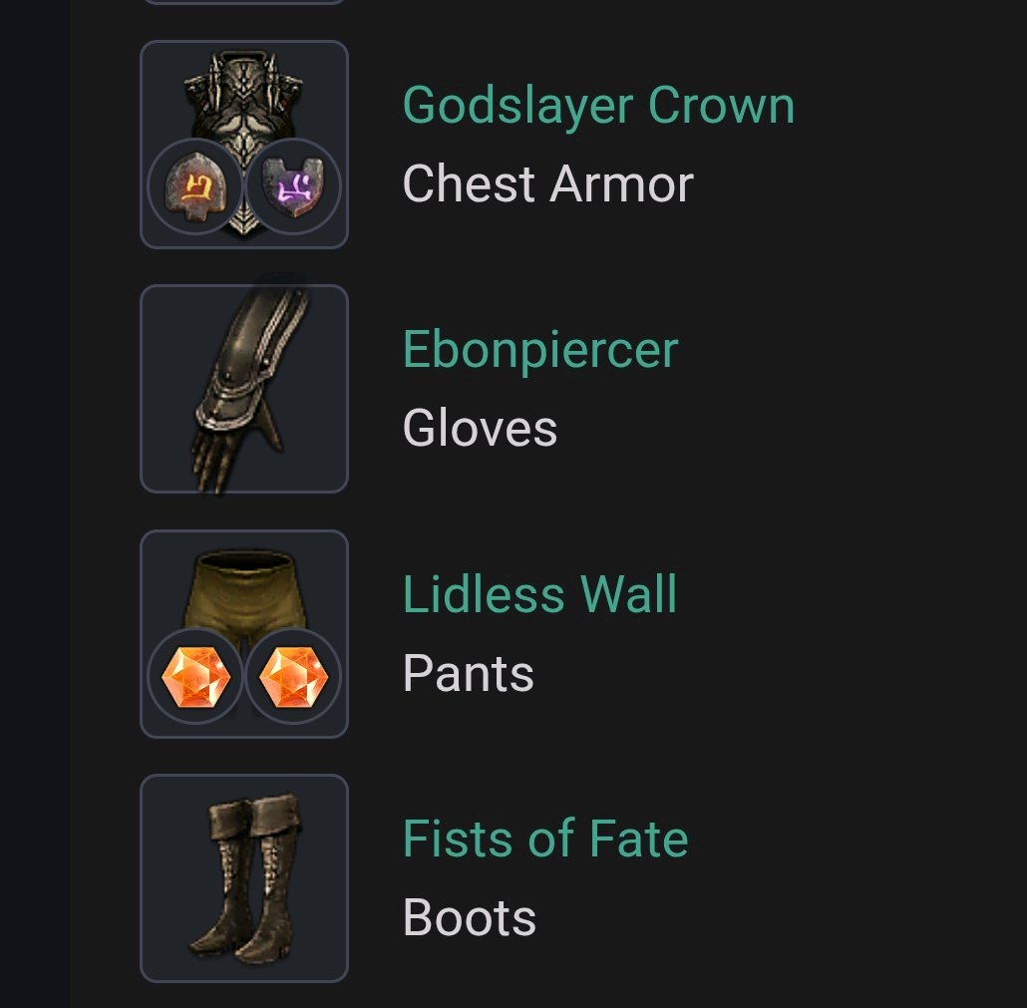The width and height of the screenshot is (1027, 1008).
Task: Select the left orange gem on pants
Action: tap(195, 676)
